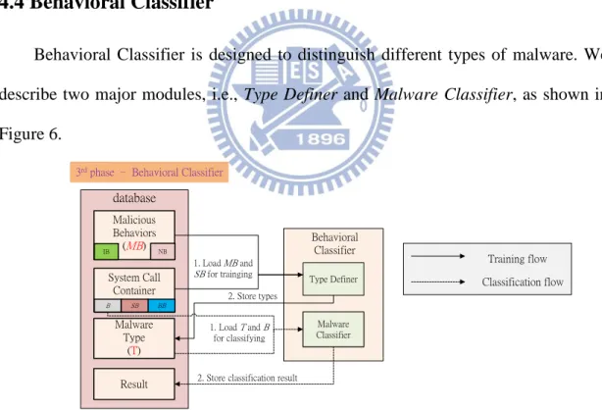Image resolution: width=602 pixels, height=410 pixels.
Task: Click the 'Figure 6.' text
Action: [x=30, y=133]
